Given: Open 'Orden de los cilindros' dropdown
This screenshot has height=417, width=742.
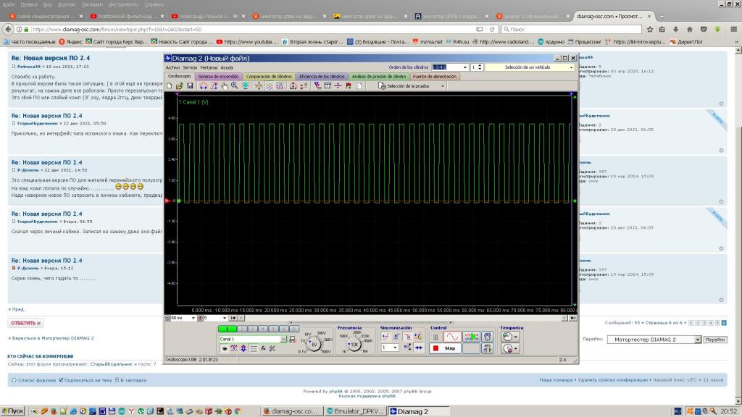Looking at the screenshot, I should [465, 67].
